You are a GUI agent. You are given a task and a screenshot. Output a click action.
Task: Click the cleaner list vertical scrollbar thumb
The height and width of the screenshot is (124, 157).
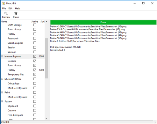point(46,58)
